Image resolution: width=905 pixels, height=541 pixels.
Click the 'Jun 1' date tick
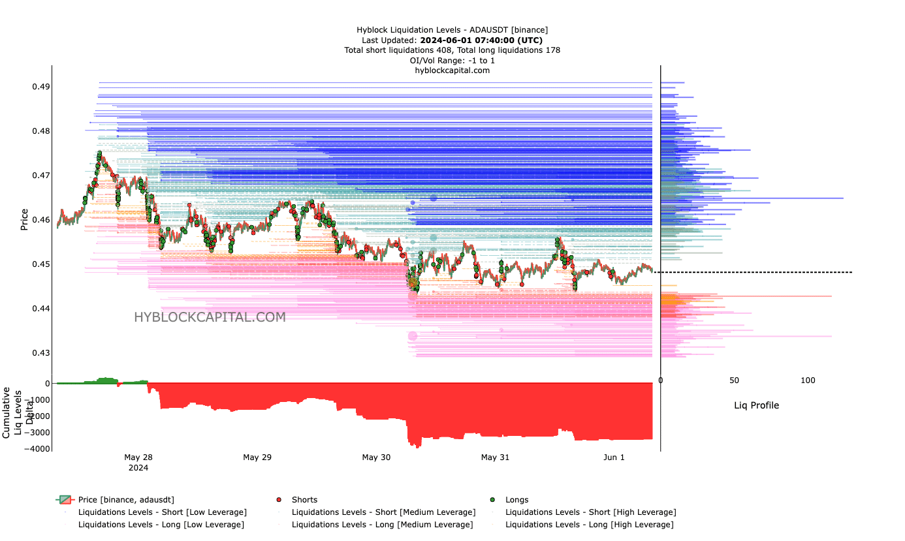pyautogui.click(x=614, y=457)
